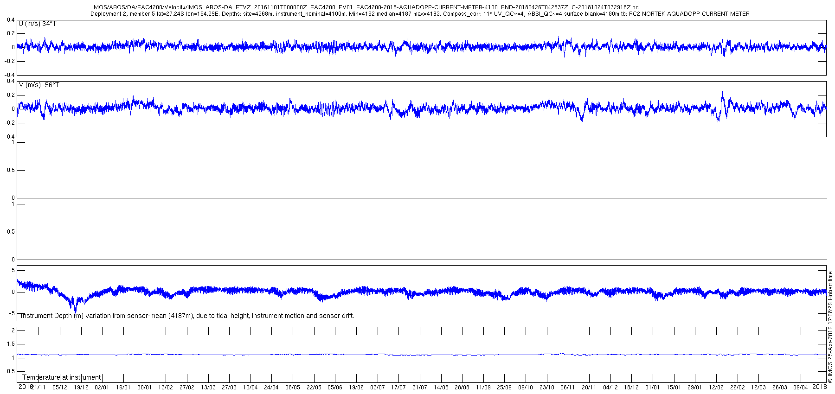Image resolution: width=835 pixels, height=394 pixels.
Task: Click the '19/12' date tick label
Action: 81,388
